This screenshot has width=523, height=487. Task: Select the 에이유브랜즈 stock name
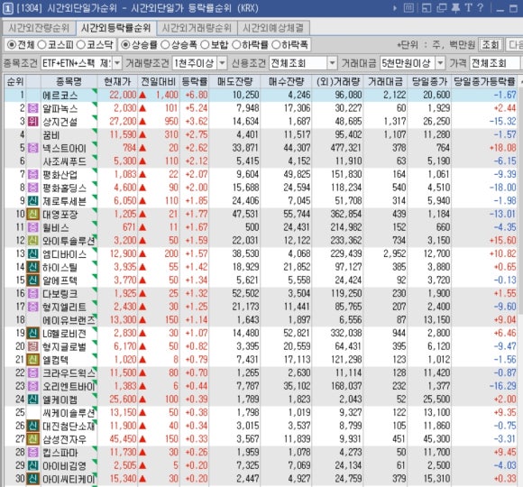69,320
